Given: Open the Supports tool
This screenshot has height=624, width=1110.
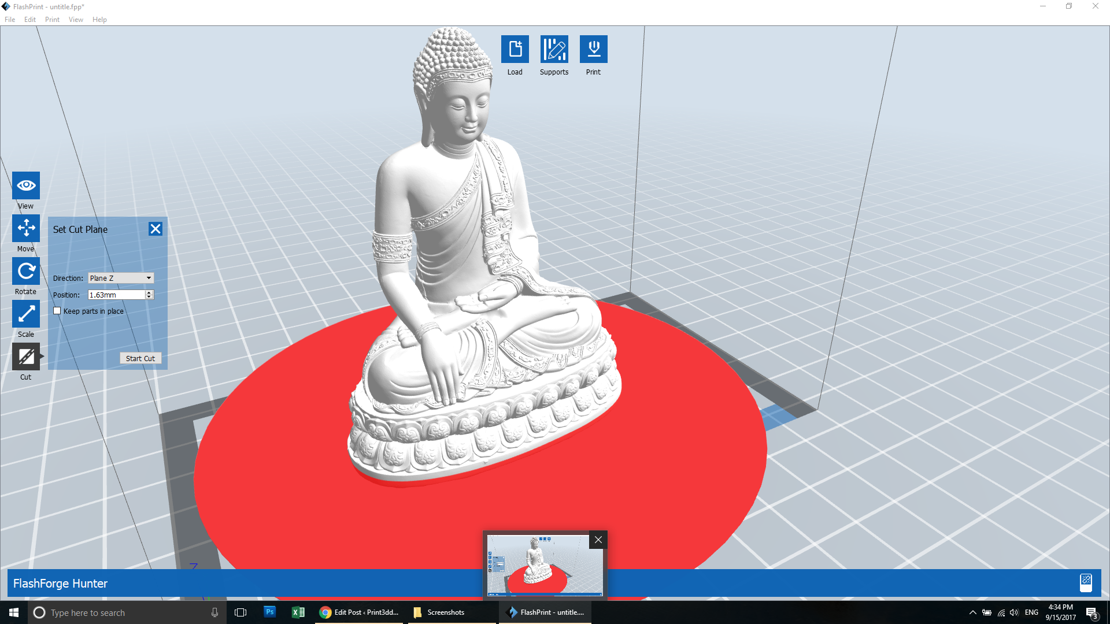Looking at the screenshot, I should 554,49.
